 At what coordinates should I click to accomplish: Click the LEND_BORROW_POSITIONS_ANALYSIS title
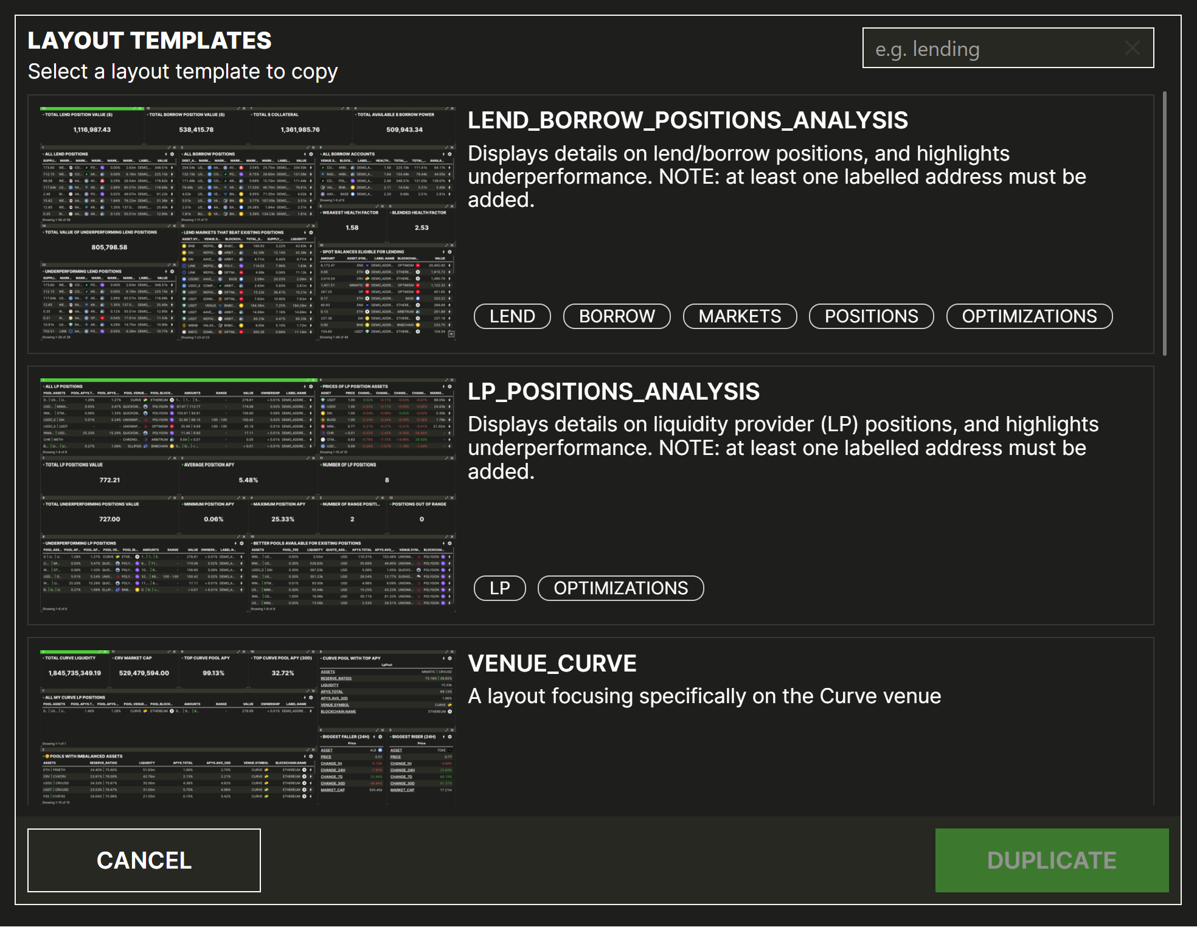[687, 120]
